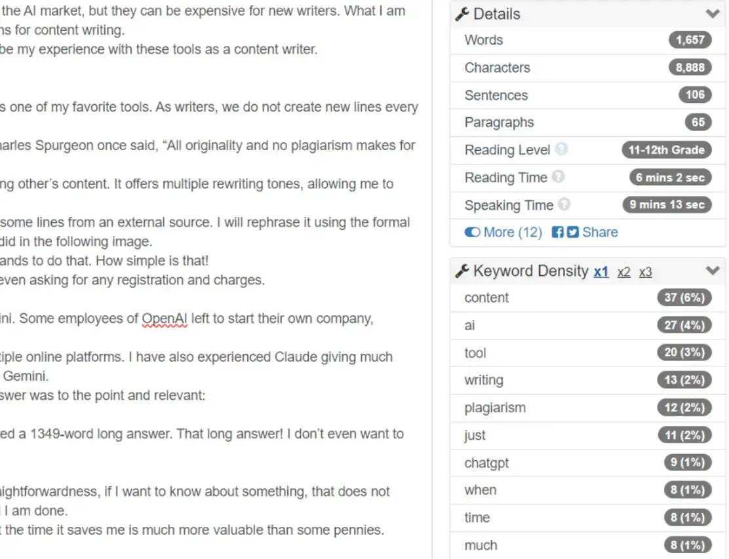Click the More (12) link text
This screenshot has height=559, width=729.
[512, 232]
